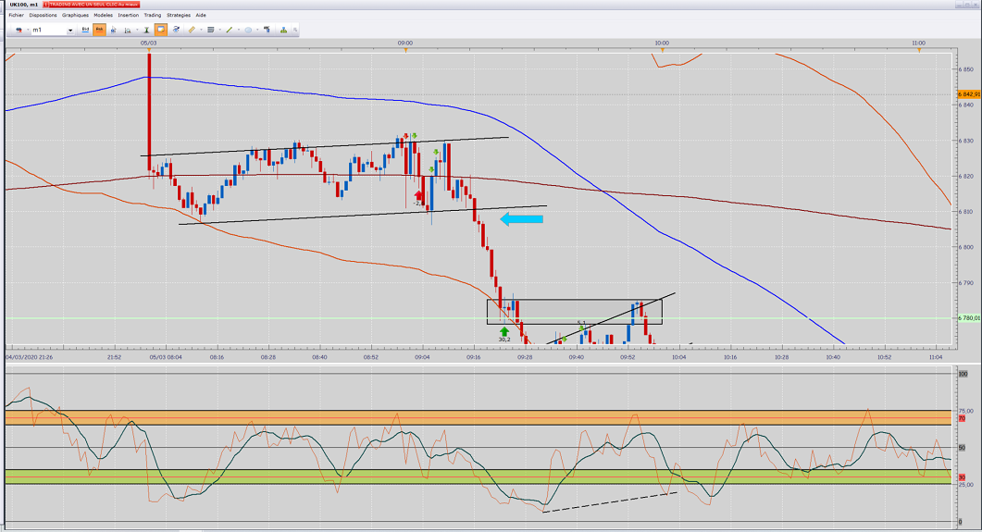This screenshot has width=982, height=532.
Task: Click the 05/03 08:04 time axis label
Action: point(166,357)
